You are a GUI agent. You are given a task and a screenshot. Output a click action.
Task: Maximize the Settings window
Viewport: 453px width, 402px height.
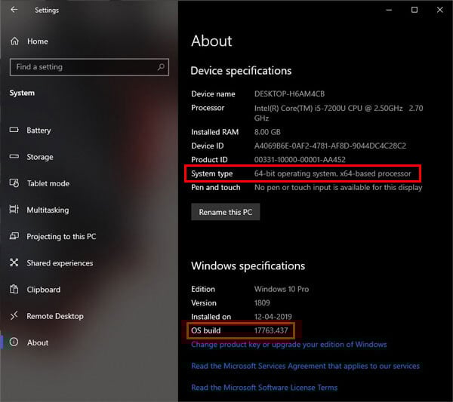click(x=414, y=10)
